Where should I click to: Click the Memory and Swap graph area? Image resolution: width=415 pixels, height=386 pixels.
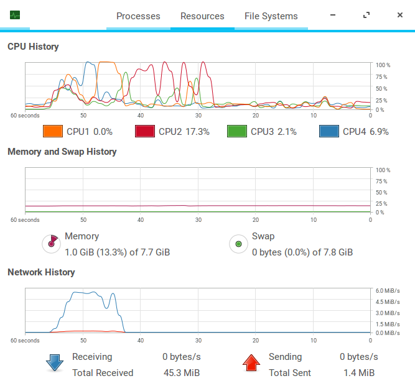coord(198,190)
